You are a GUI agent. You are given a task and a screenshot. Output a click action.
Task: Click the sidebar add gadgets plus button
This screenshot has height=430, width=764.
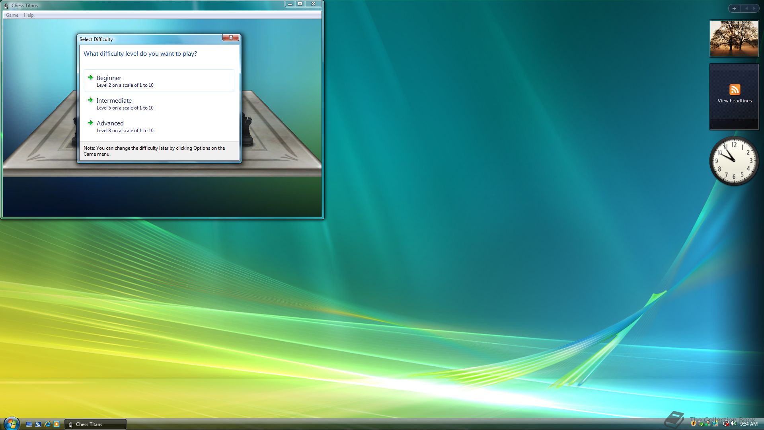click(734, 8)
